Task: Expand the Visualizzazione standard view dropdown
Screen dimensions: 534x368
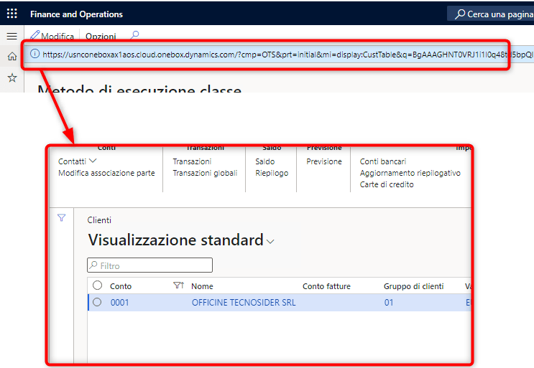Action: pos(270,242)
